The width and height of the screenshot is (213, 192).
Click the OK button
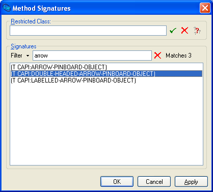coord(117,182)
